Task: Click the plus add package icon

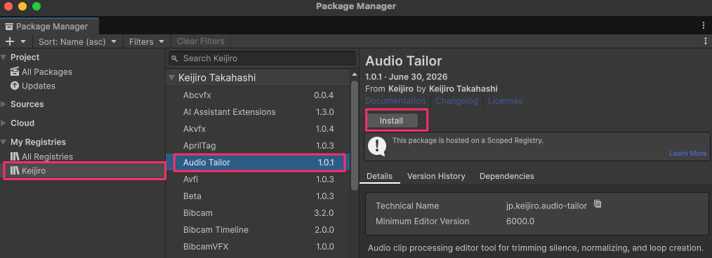Action: click(10, 41)
